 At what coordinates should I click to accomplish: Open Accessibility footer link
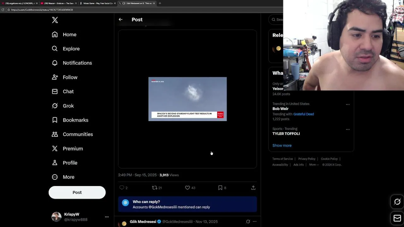coord(280,165)
